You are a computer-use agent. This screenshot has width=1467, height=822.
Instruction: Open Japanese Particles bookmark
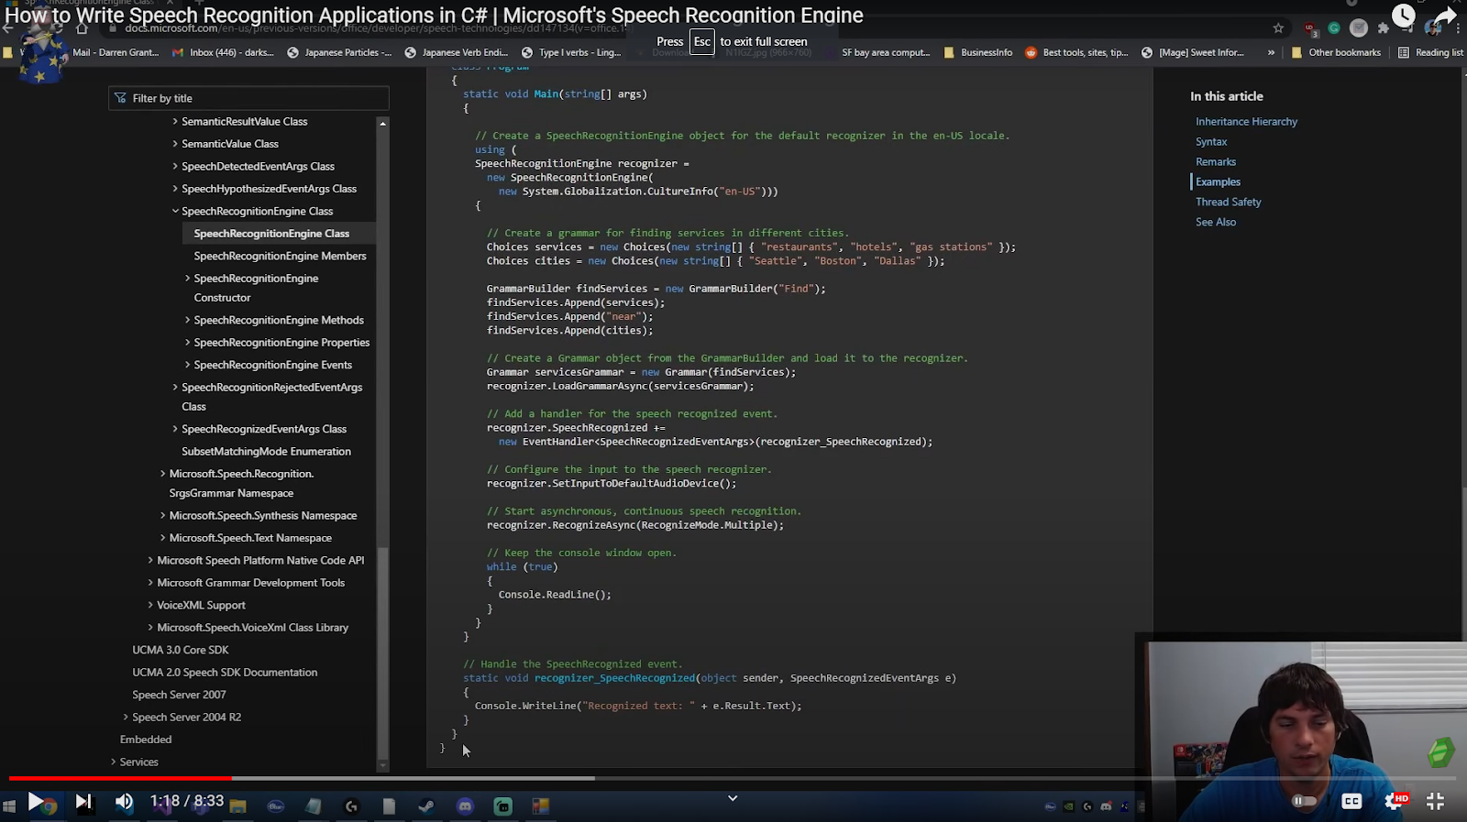(x=339, y=52)
